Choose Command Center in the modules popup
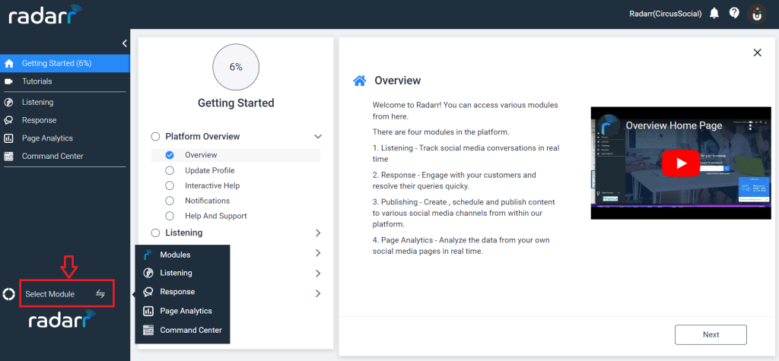 pyautogui.click(x=183, y=330)
